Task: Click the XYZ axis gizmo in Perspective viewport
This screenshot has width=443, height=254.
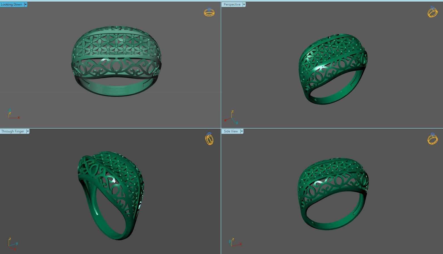Action: click(231, 117)
